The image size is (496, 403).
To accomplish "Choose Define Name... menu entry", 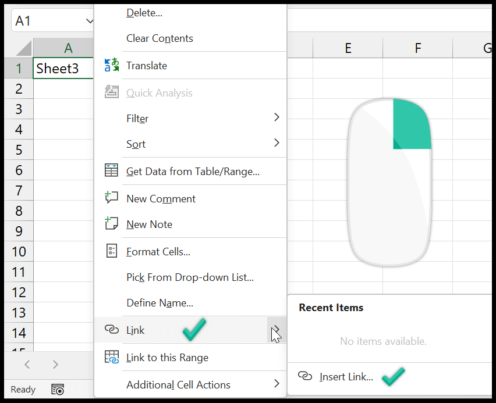I will (160, 302).
